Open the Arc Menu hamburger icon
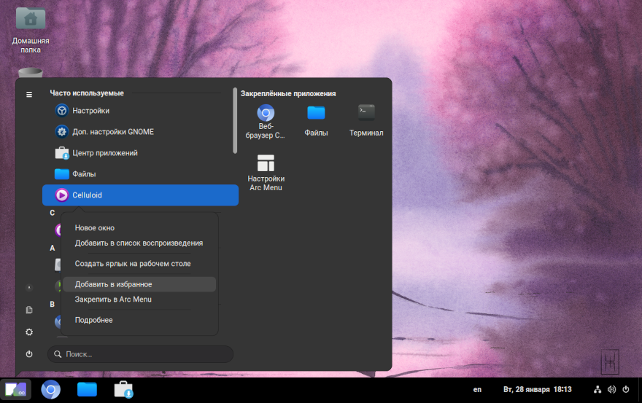This screenshot has height=403, width=642. coord(29,95)
